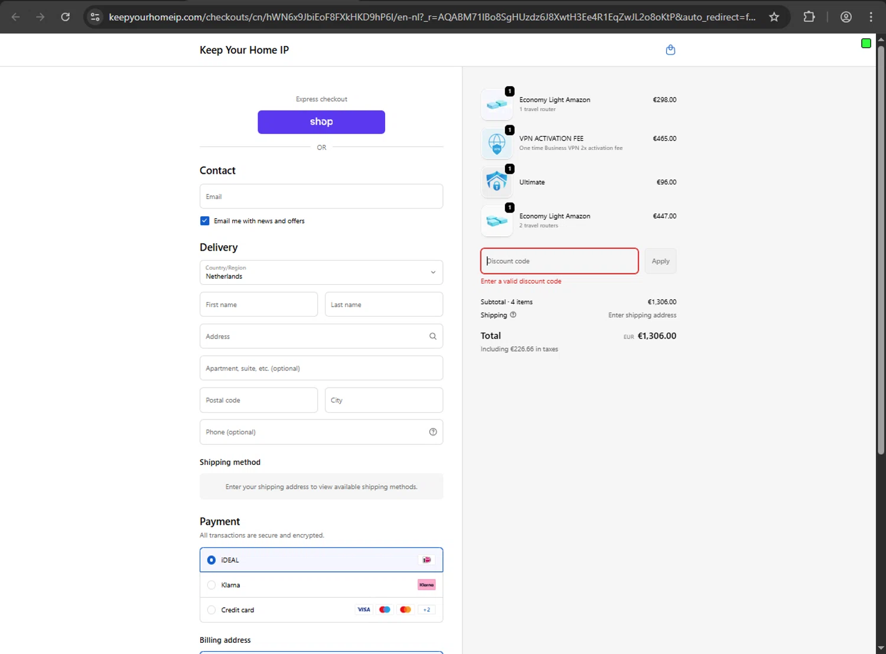886x654 pixels.
Task: Focus the Phone (optional) field
Action: [321, 432]
